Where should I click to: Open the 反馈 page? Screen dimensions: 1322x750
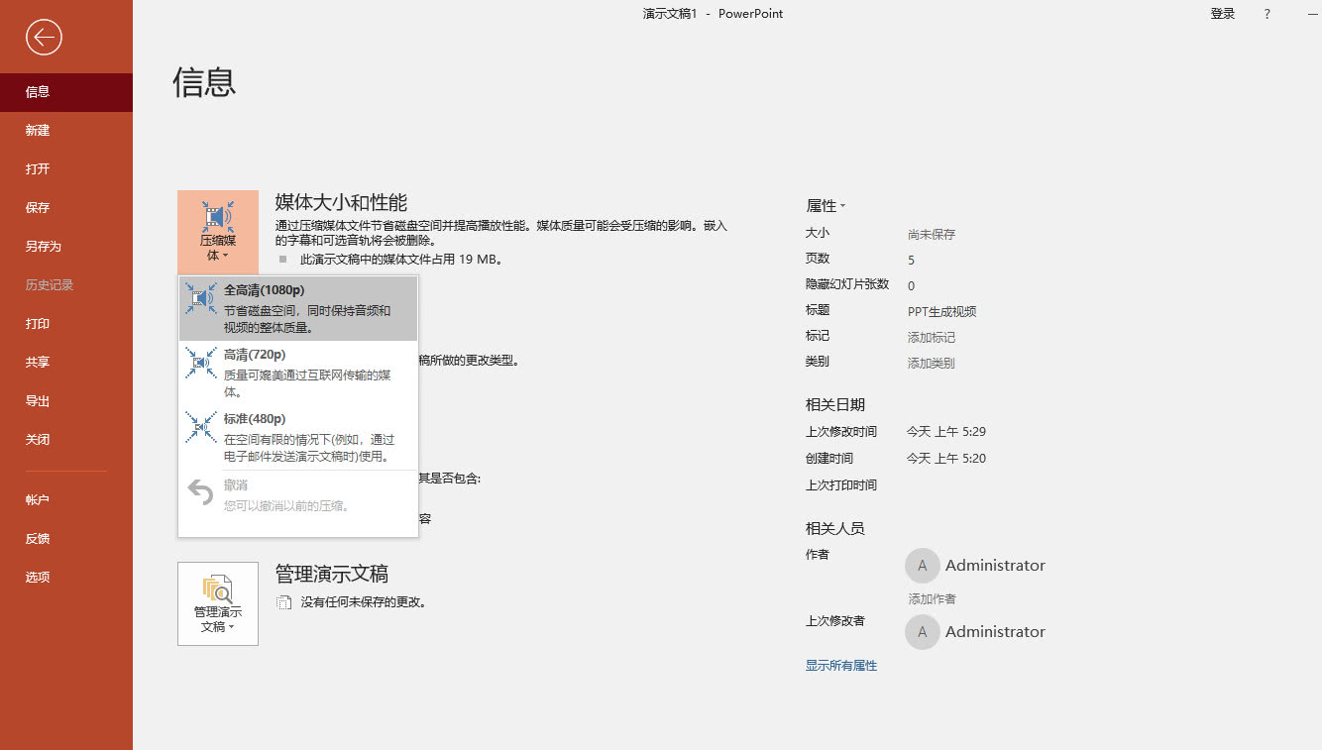(x=66, y=539)
